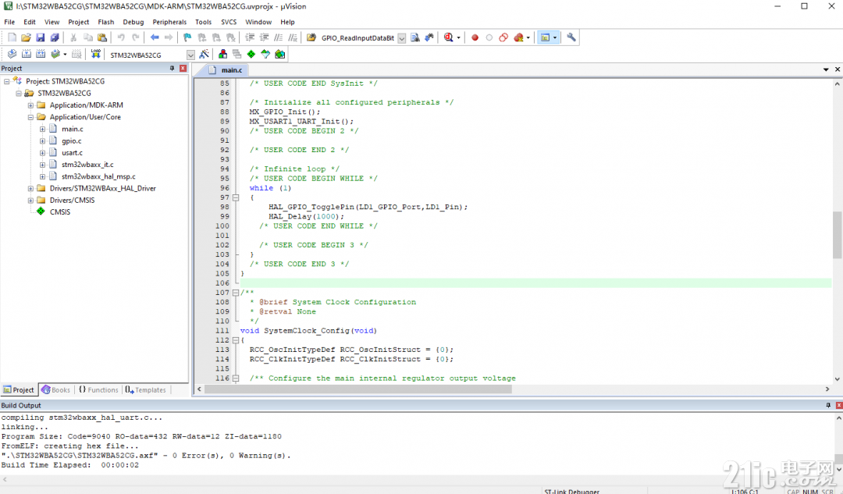Paste from clipboard toolbar icon
Image resolution: width=843 pixels, height=494 pixels.
tap(102, 37)
